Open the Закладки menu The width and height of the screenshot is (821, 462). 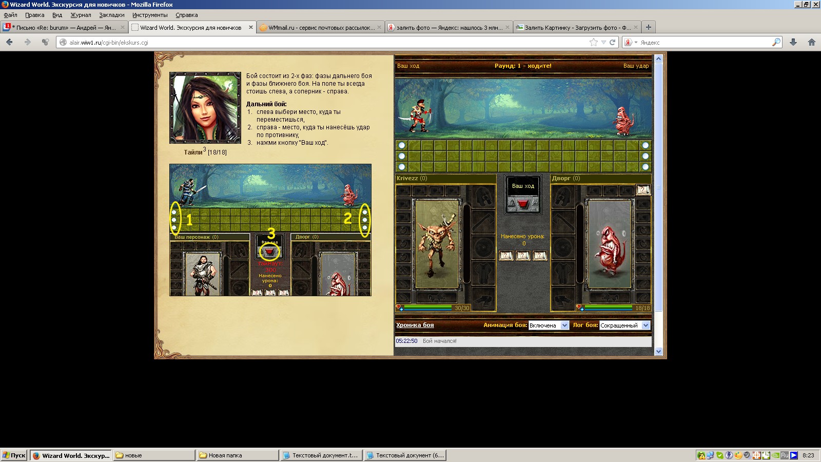pos(112,15)
